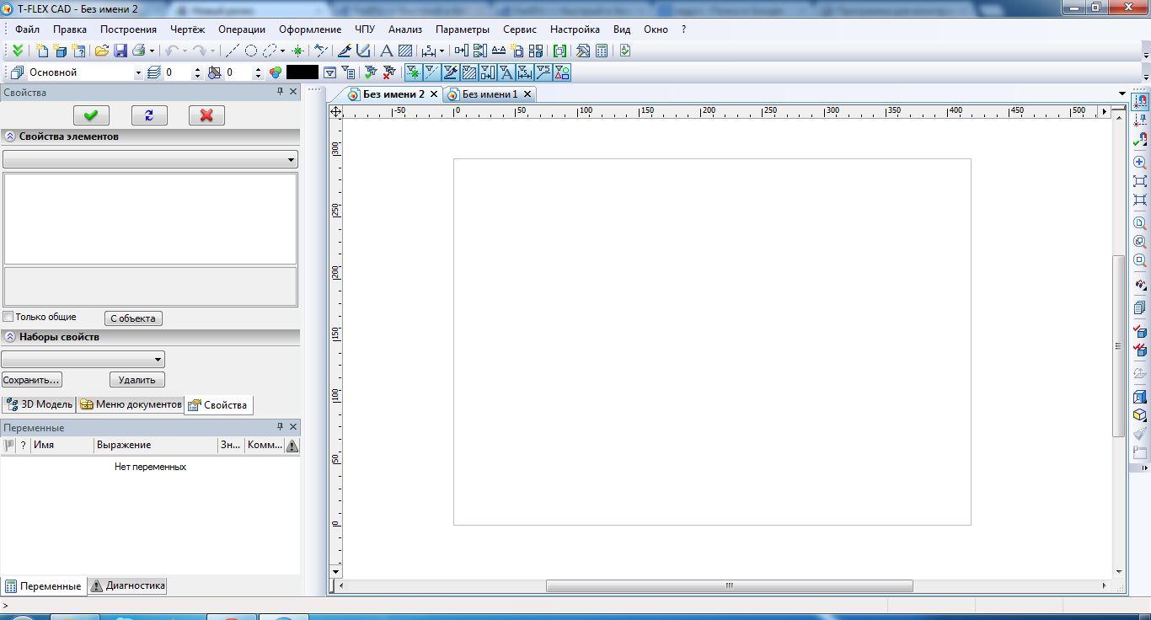1151x620 pixels.
Task: Open the property sets combo box
Action: 83,360
